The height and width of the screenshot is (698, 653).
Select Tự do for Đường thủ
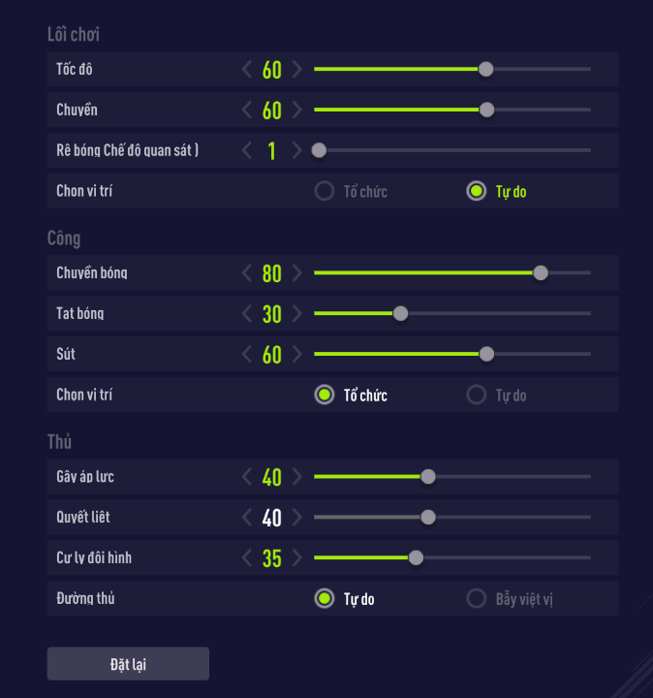[x=325, y=598]
